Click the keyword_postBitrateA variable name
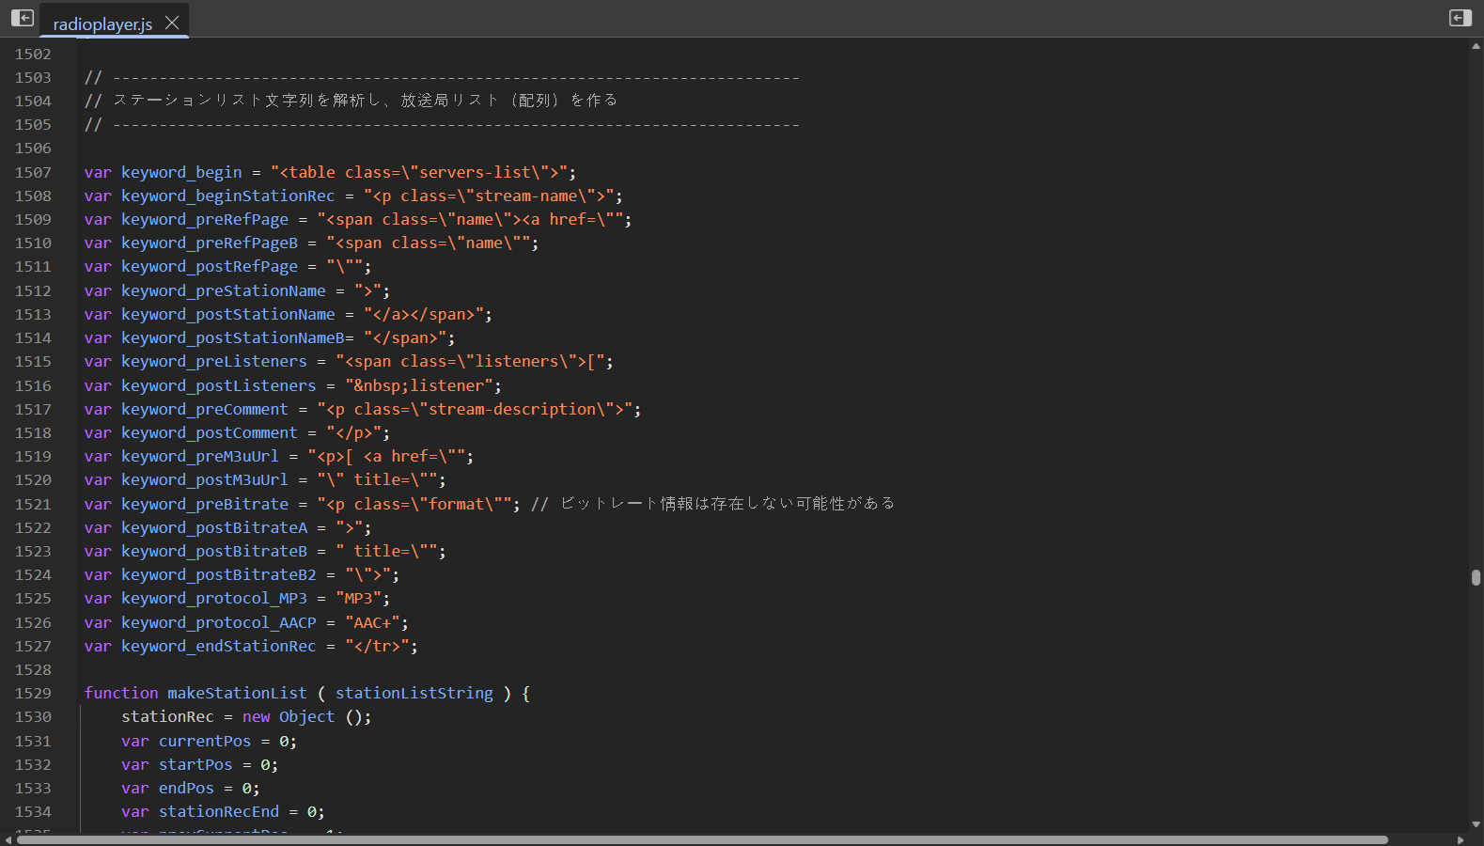Image resolution: width=1484 pixels, height=846 pixels. [x=214, y=527]
